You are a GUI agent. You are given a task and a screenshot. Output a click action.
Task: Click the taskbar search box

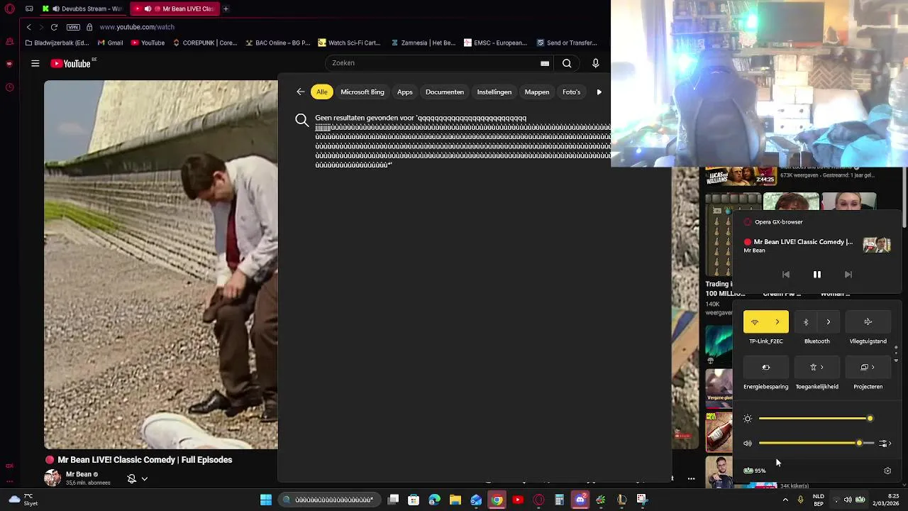(329, 500)
